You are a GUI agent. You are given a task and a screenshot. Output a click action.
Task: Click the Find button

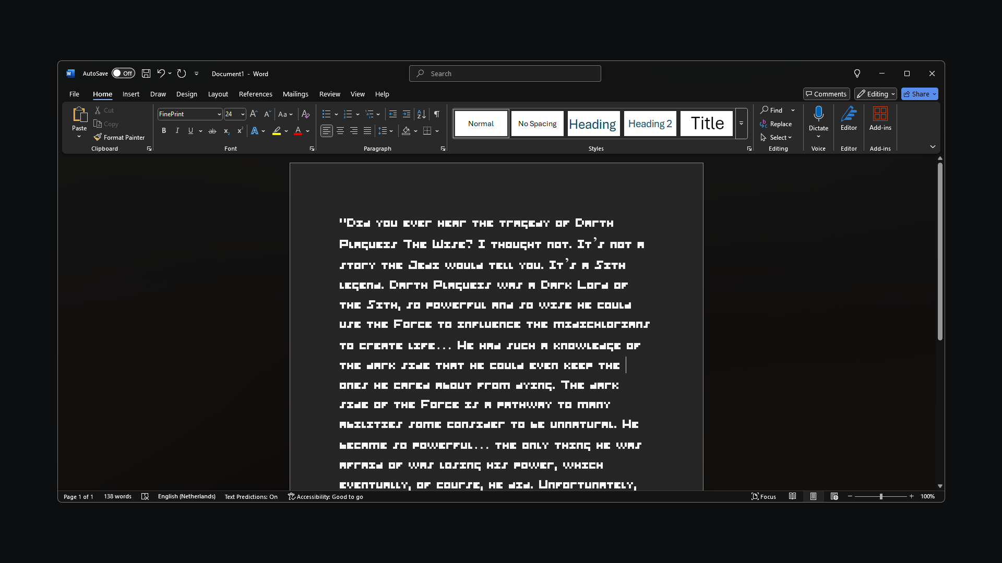point(772,110)
